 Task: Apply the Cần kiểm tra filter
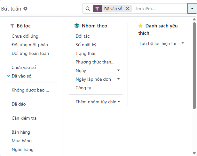(x=24, y=118)
